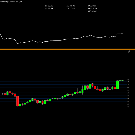Image resolution: width=135 pixels, height=135 pixels.
Task: Click the 76 price axis label
Action: [x=128, y=82]
